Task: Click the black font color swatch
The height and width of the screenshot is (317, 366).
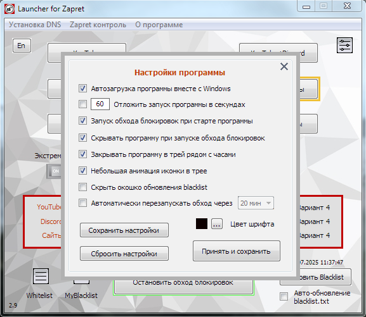Action: pyautogui.click(x=202, y=224)
